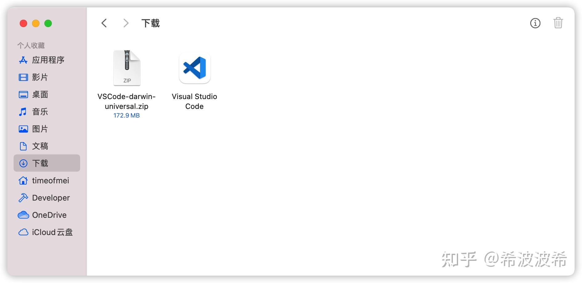
Task: Click the trash icon in the toolbar
Action: click(x=558, y=23)
